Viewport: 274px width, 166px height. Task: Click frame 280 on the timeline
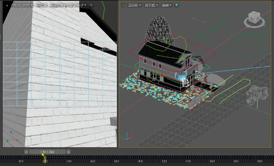tap(236, 161)
